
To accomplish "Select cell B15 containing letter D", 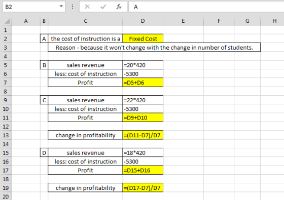I will pos(44,152).
